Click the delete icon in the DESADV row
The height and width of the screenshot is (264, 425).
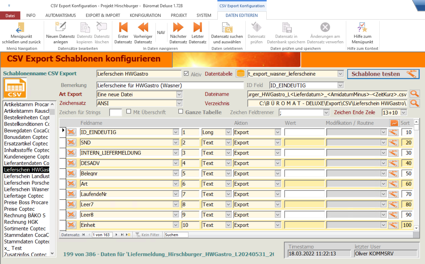click(71, 163)
